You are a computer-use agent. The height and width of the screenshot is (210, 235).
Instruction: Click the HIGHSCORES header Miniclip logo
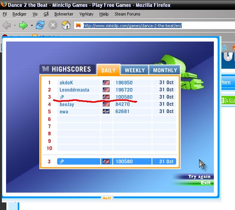click(45, 69)
